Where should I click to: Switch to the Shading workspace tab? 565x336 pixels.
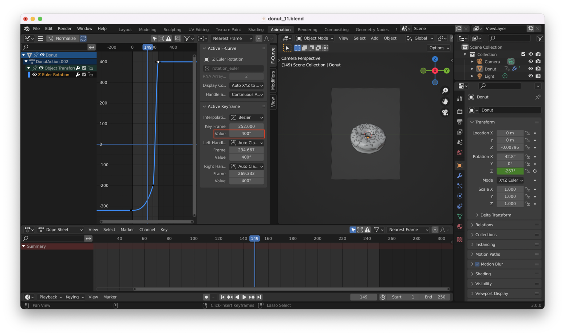pyautogui.click(x=256, y=29)
